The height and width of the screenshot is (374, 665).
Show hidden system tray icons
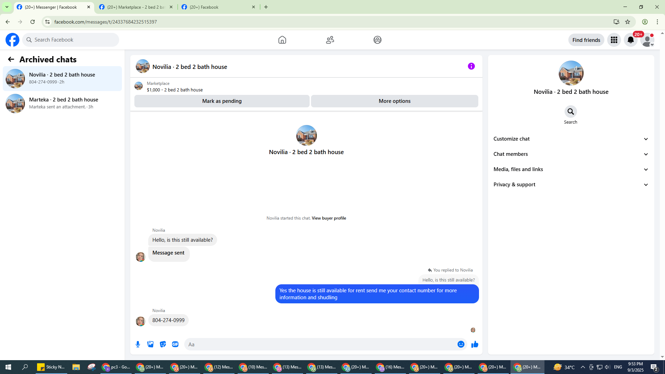[x=583, y=367]
